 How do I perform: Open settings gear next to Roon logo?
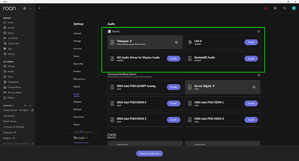click(24, 8)
